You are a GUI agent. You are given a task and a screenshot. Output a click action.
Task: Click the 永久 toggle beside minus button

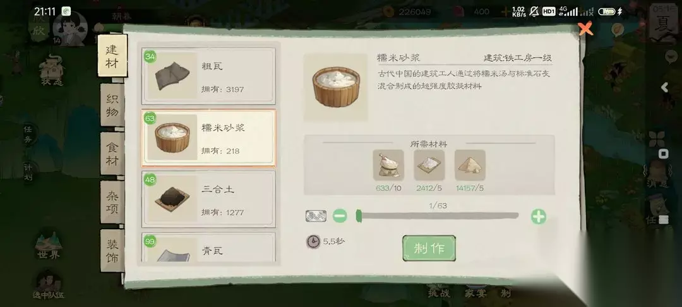[x=316, y=216]
